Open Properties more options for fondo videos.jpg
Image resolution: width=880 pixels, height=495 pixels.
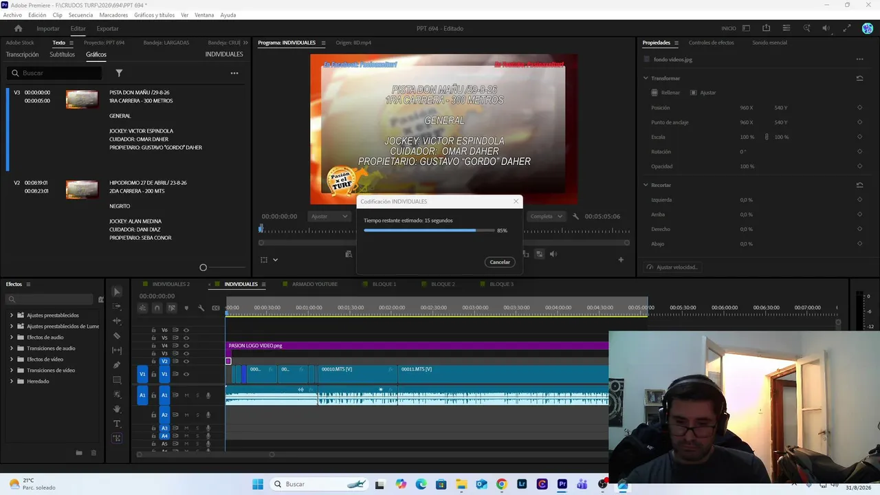click(859, 60)
